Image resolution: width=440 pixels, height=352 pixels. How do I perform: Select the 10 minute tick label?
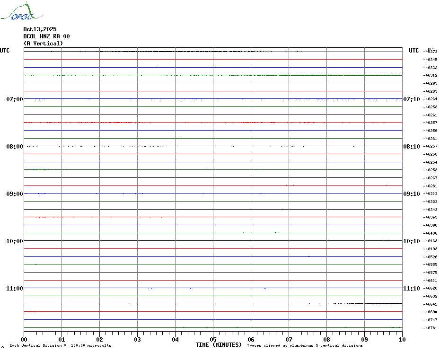click(402, 339)
